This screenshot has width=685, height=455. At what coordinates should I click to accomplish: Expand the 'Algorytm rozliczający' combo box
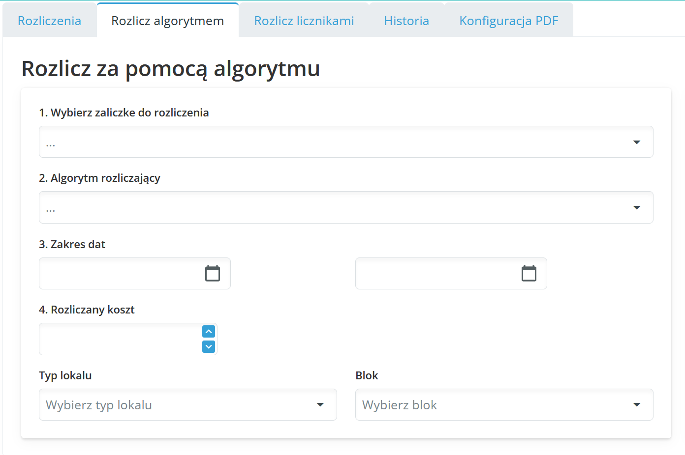point(335,207)
